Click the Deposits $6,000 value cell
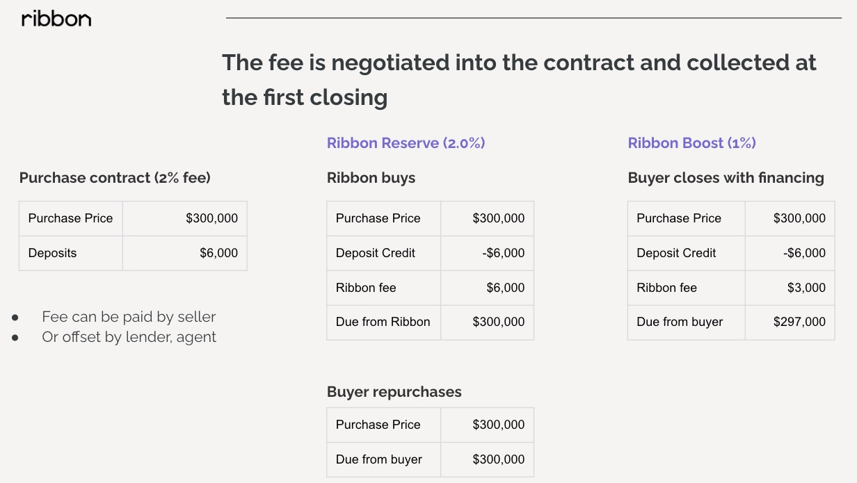The image size is (857, 483). (x=185, y=253)
